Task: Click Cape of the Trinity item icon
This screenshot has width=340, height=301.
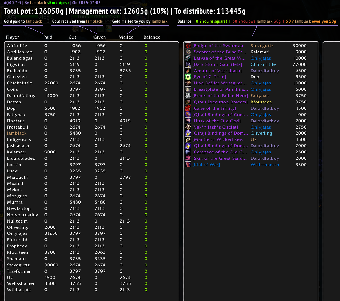Action: [x=188, y=108]
